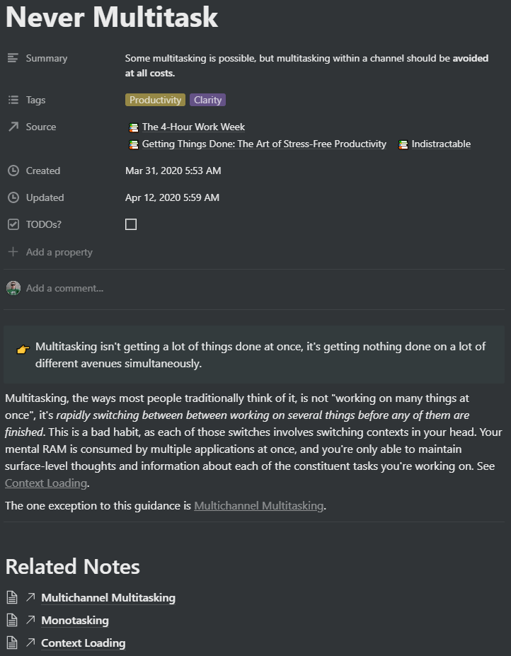Viewport: 511px width, 656px height.
Task: Open Multichannel Multitasking under Related Notes
Action: pos(108,598)
